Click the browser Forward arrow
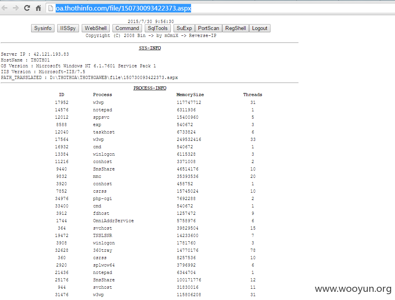Screen dimensions: 395x300 tap(16, 8)
